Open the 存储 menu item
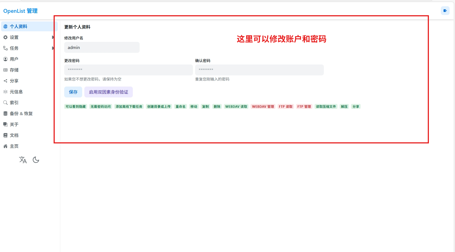Screen dimensions: 455x252 click(x=29, y=70)
